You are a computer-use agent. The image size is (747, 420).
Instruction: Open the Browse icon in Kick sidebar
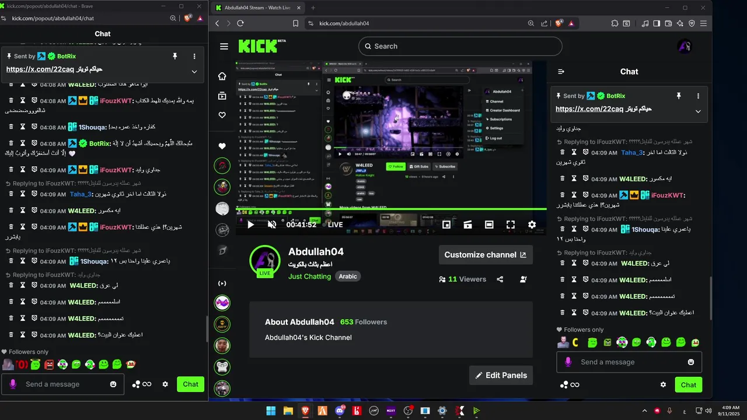point(222,96)
